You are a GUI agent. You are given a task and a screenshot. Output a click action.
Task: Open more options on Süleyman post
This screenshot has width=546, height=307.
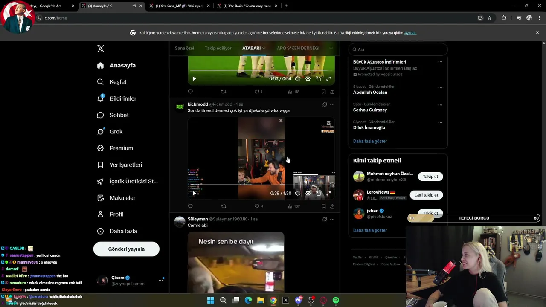(x=332, y=219)
